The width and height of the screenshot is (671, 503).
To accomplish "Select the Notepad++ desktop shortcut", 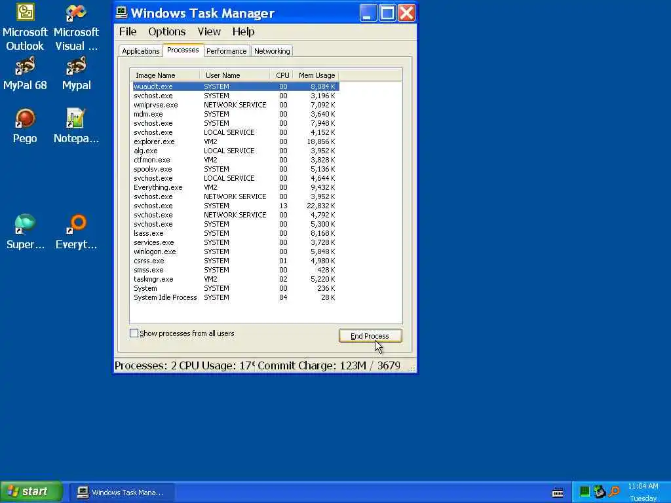I will pos(76,126).
